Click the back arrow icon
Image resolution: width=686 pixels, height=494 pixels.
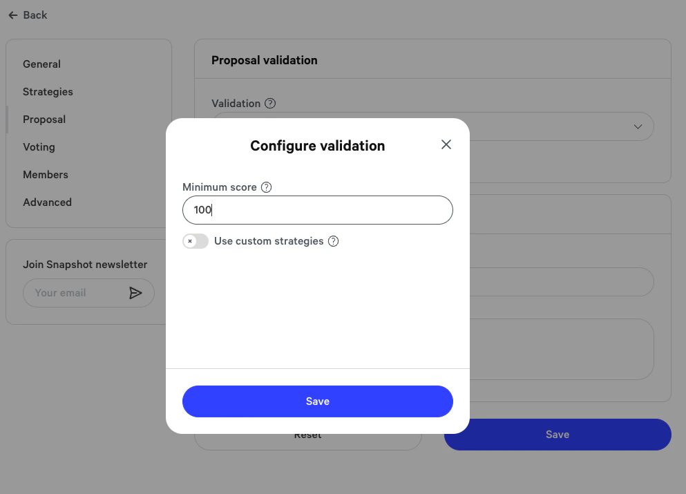click(12, 15)
